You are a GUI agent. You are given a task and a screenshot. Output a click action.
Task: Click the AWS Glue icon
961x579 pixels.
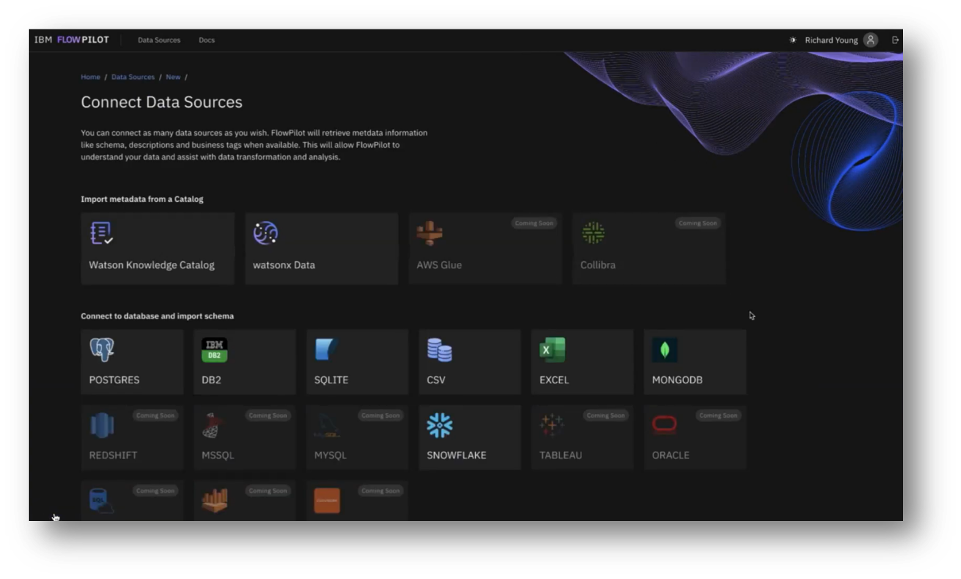[x=429, y=233]
